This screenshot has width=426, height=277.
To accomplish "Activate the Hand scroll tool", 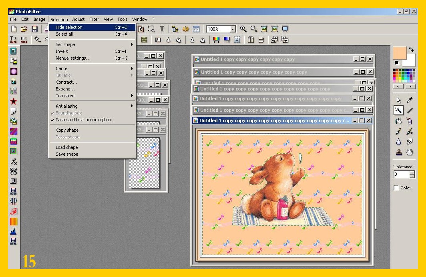I will tap(410, 152).
